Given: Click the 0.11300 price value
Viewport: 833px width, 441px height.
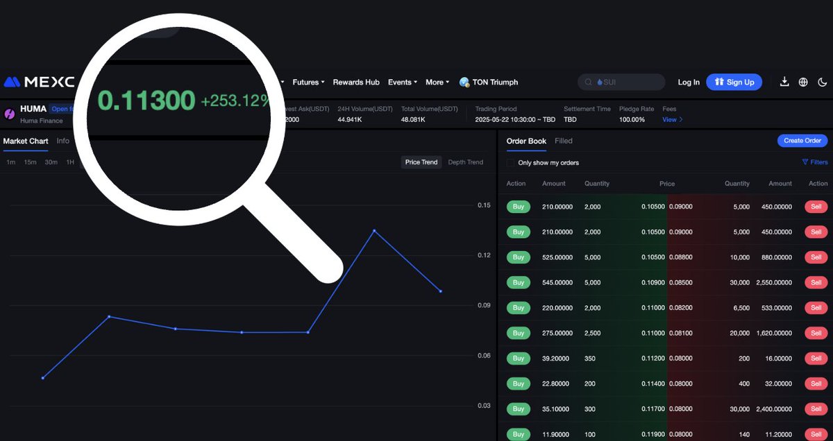Looking at the screenshot, I should click(x=146, y=101).
